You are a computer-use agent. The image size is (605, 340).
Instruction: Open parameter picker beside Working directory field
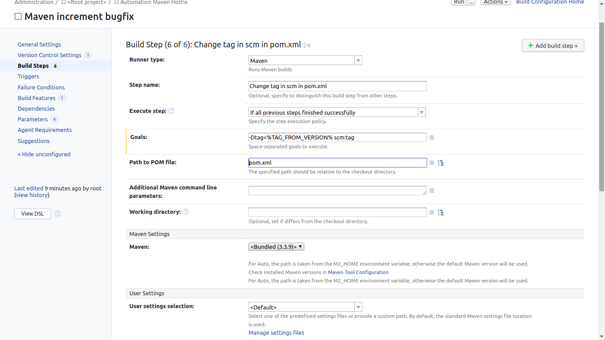coord(432,212)
